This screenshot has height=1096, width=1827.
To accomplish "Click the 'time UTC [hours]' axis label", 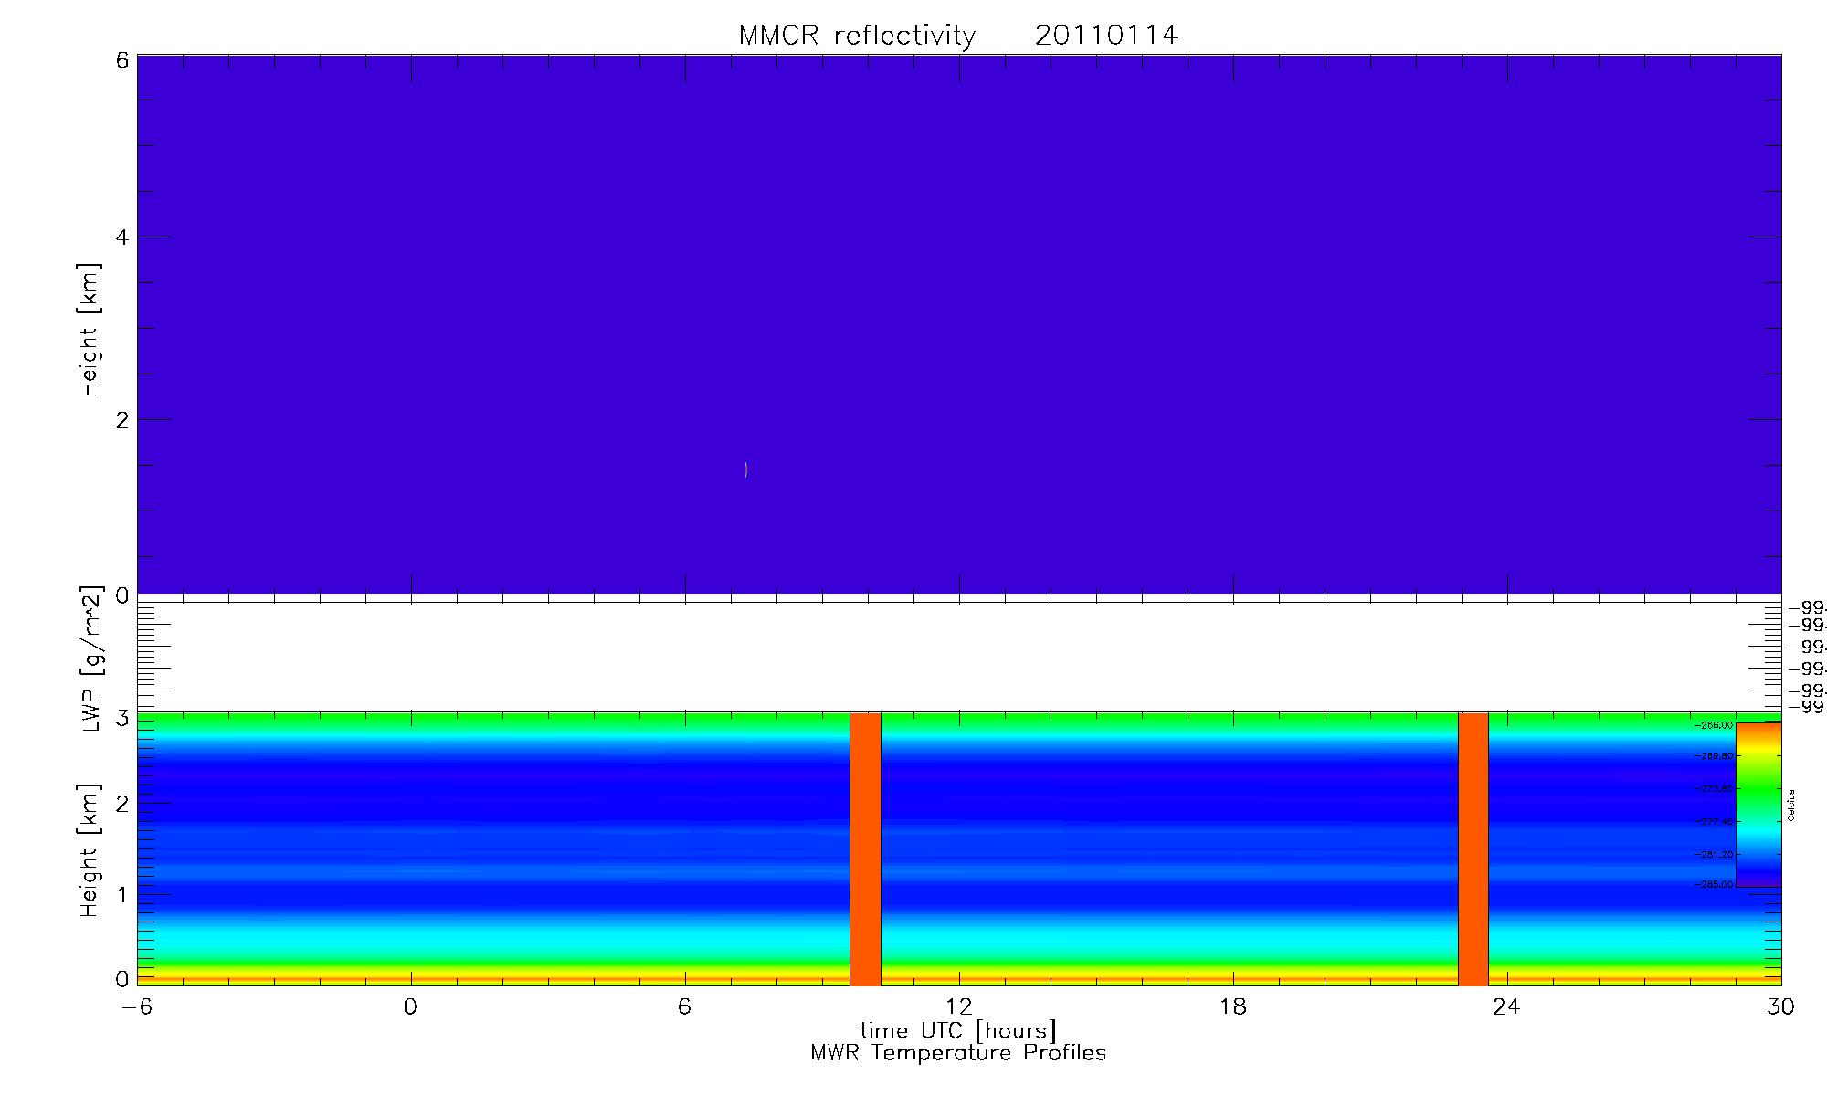I will [x=958, y=1031].
